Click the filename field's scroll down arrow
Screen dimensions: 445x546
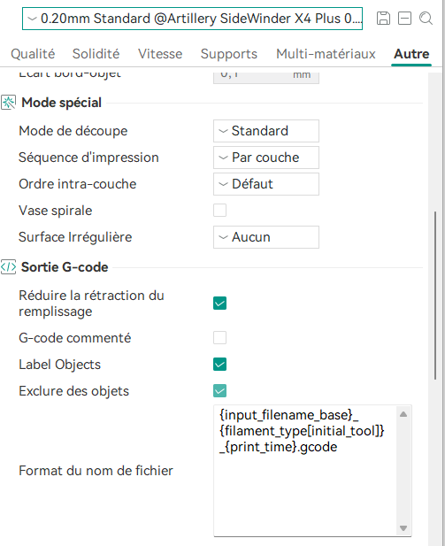point(403,528)
